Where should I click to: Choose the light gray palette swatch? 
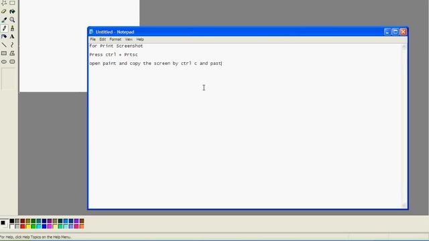[x=17, y=226]
